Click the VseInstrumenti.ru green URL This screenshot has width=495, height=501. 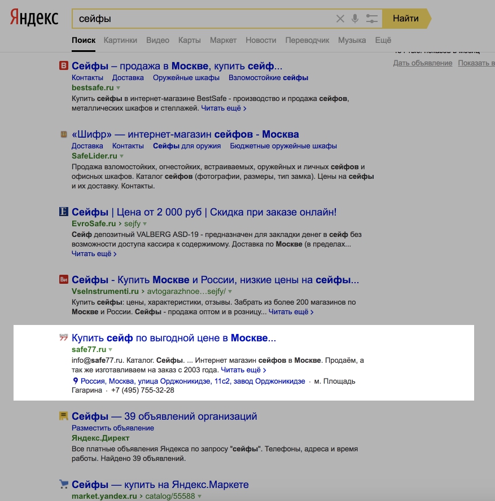click(105, 291)
